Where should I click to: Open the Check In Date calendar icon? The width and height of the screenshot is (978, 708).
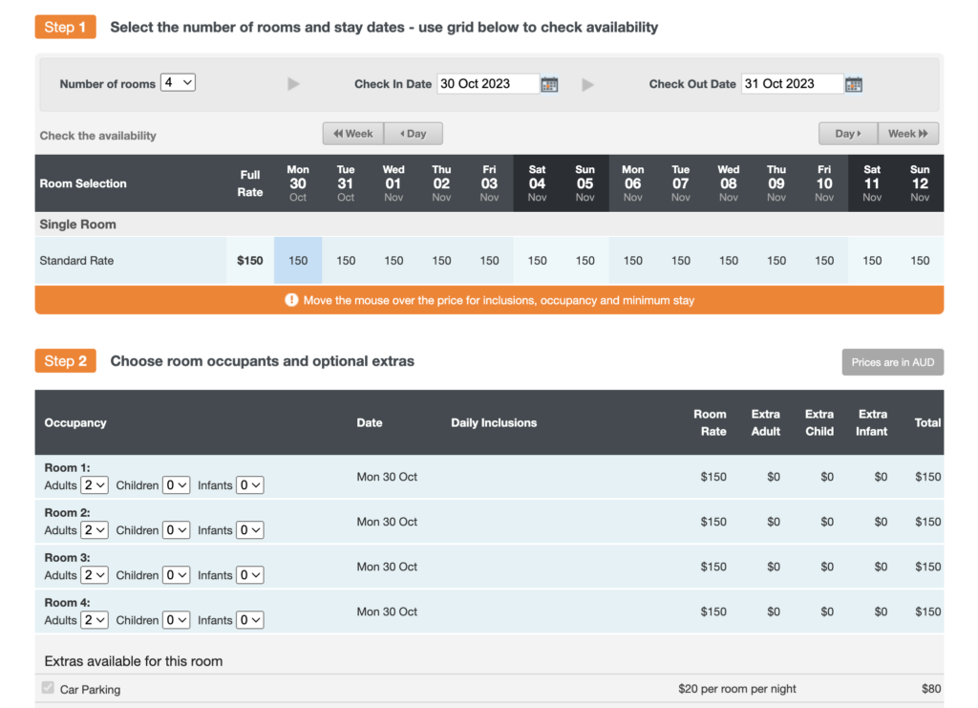point(549,84)
